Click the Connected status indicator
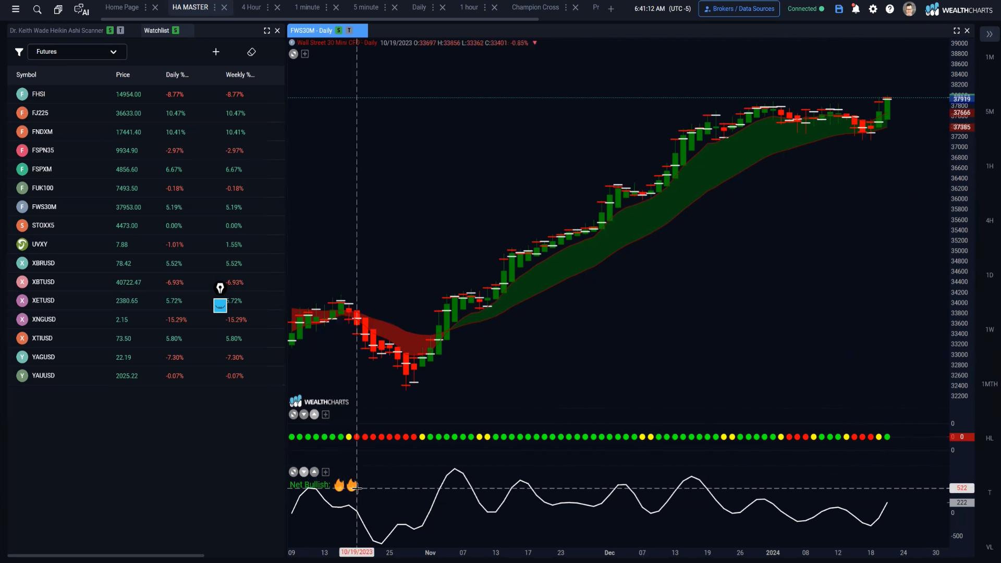The width and height of the screenshot is (1001, 563). pos(806,9)
